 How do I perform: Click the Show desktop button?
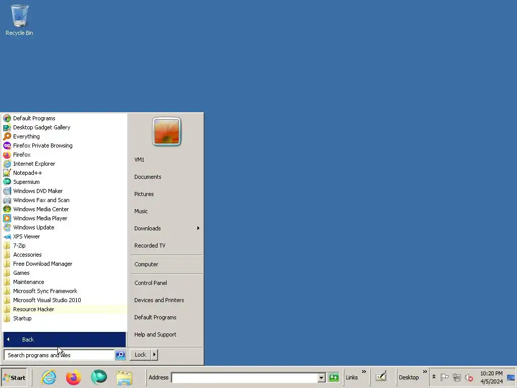(x=511, y=377)
